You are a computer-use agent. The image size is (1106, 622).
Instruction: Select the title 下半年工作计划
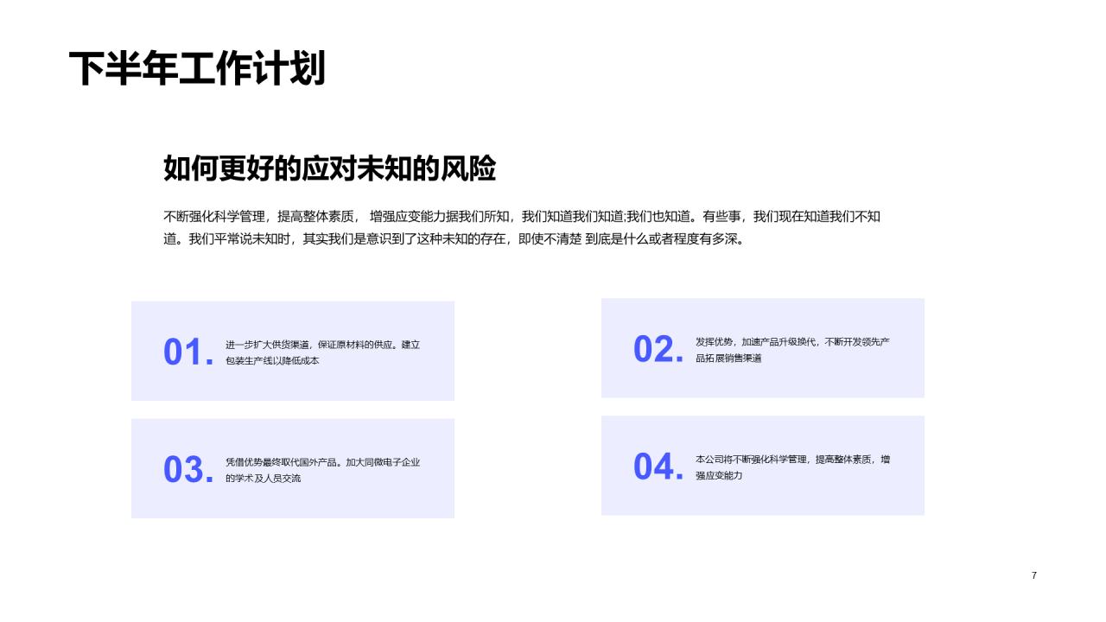pyautogui.click(x=197, y=69)
